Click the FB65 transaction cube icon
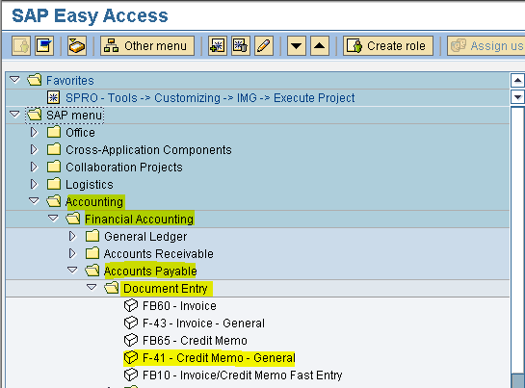 pyautogui.click(x=131, y=341)
